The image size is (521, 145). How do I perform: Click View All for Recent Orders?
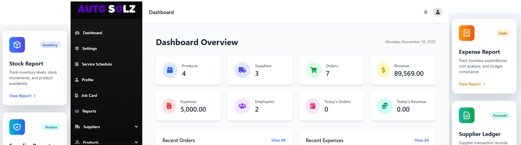(x=278, y=140)
